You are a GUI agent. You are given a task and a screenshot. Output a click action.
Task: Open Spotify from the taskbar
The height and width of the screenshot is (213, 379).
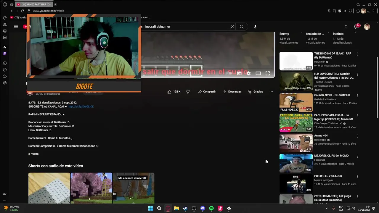click(x=211, y=208)
